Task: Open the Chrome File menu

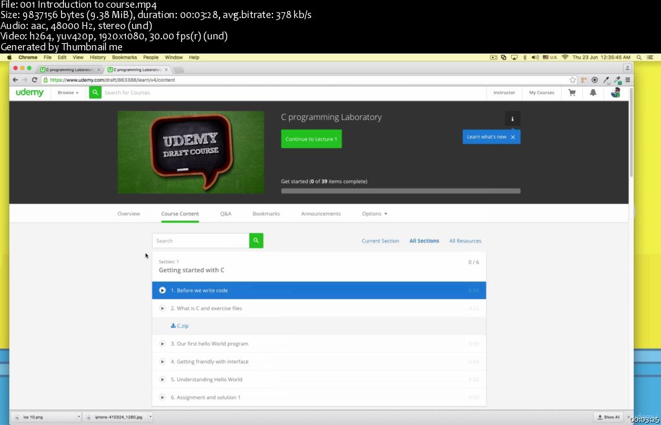Action: (48, 57)
